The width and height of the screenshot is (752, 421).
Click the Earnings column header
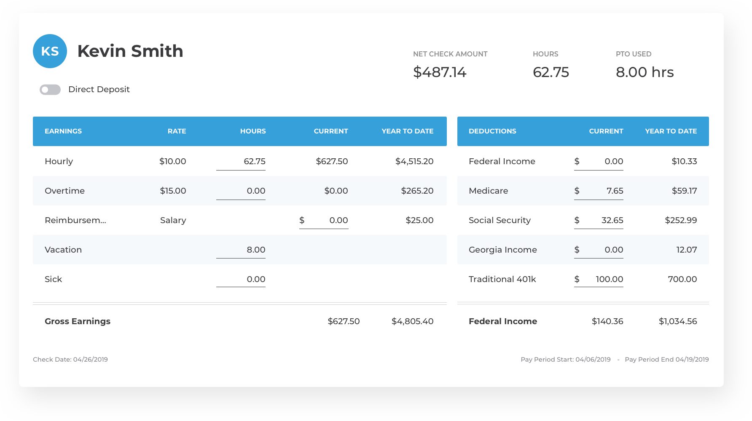coord(63,131)
